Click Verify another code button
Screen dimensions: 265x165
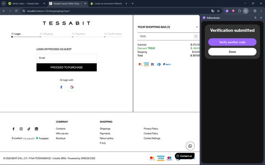pos(232,42)
